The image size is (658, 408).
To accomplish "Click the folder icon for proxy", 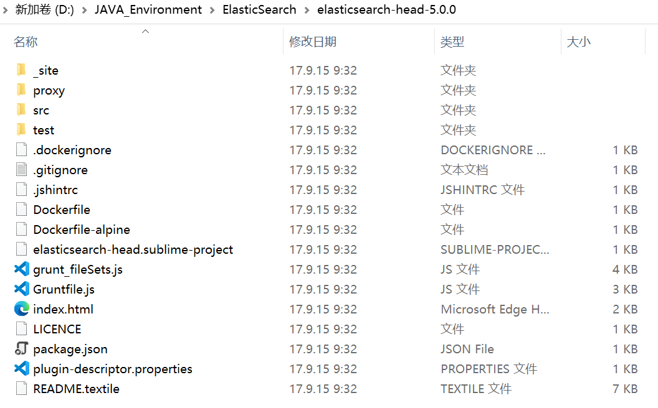I will coord(22,90).
